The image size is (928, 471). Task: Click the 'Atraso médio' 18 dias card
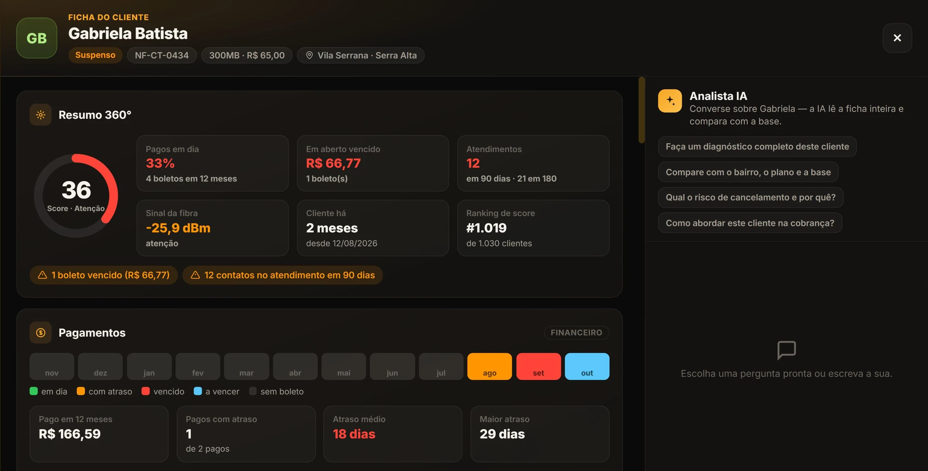(x=393, y=434)
